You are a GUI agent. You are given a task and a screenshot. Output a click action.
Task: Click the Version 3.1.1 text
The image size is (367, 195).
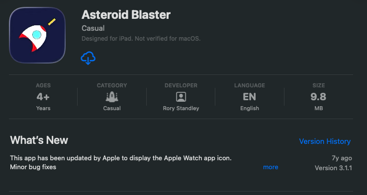click(x=333, y=168)
